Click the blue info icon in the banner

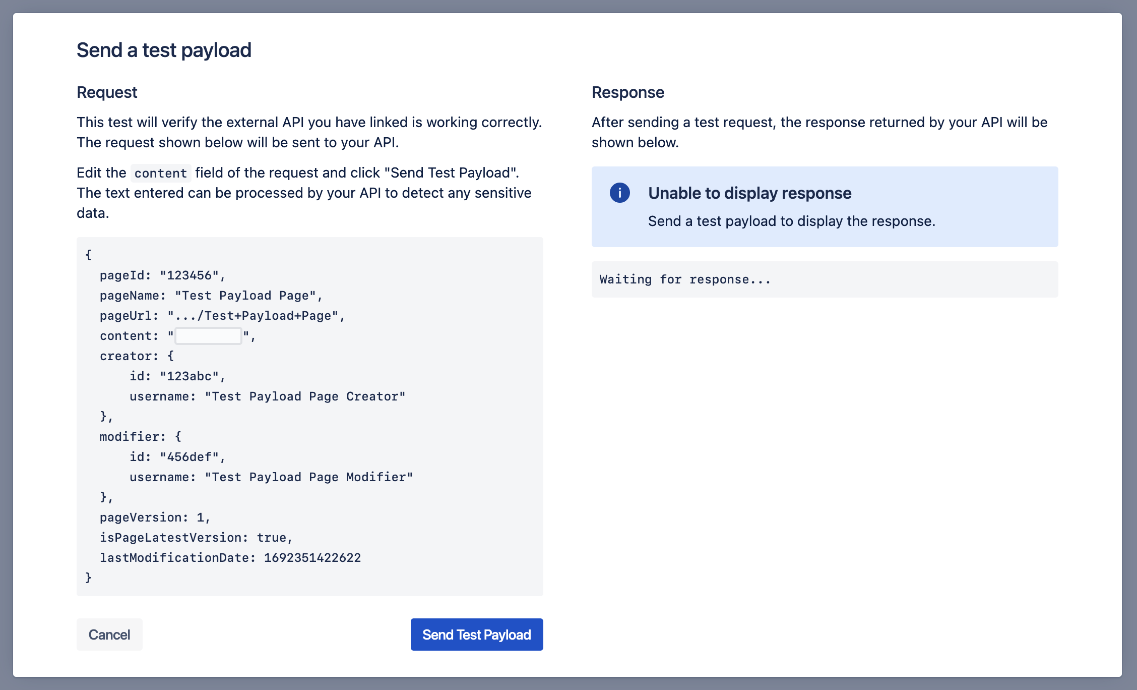pos(619,193)
